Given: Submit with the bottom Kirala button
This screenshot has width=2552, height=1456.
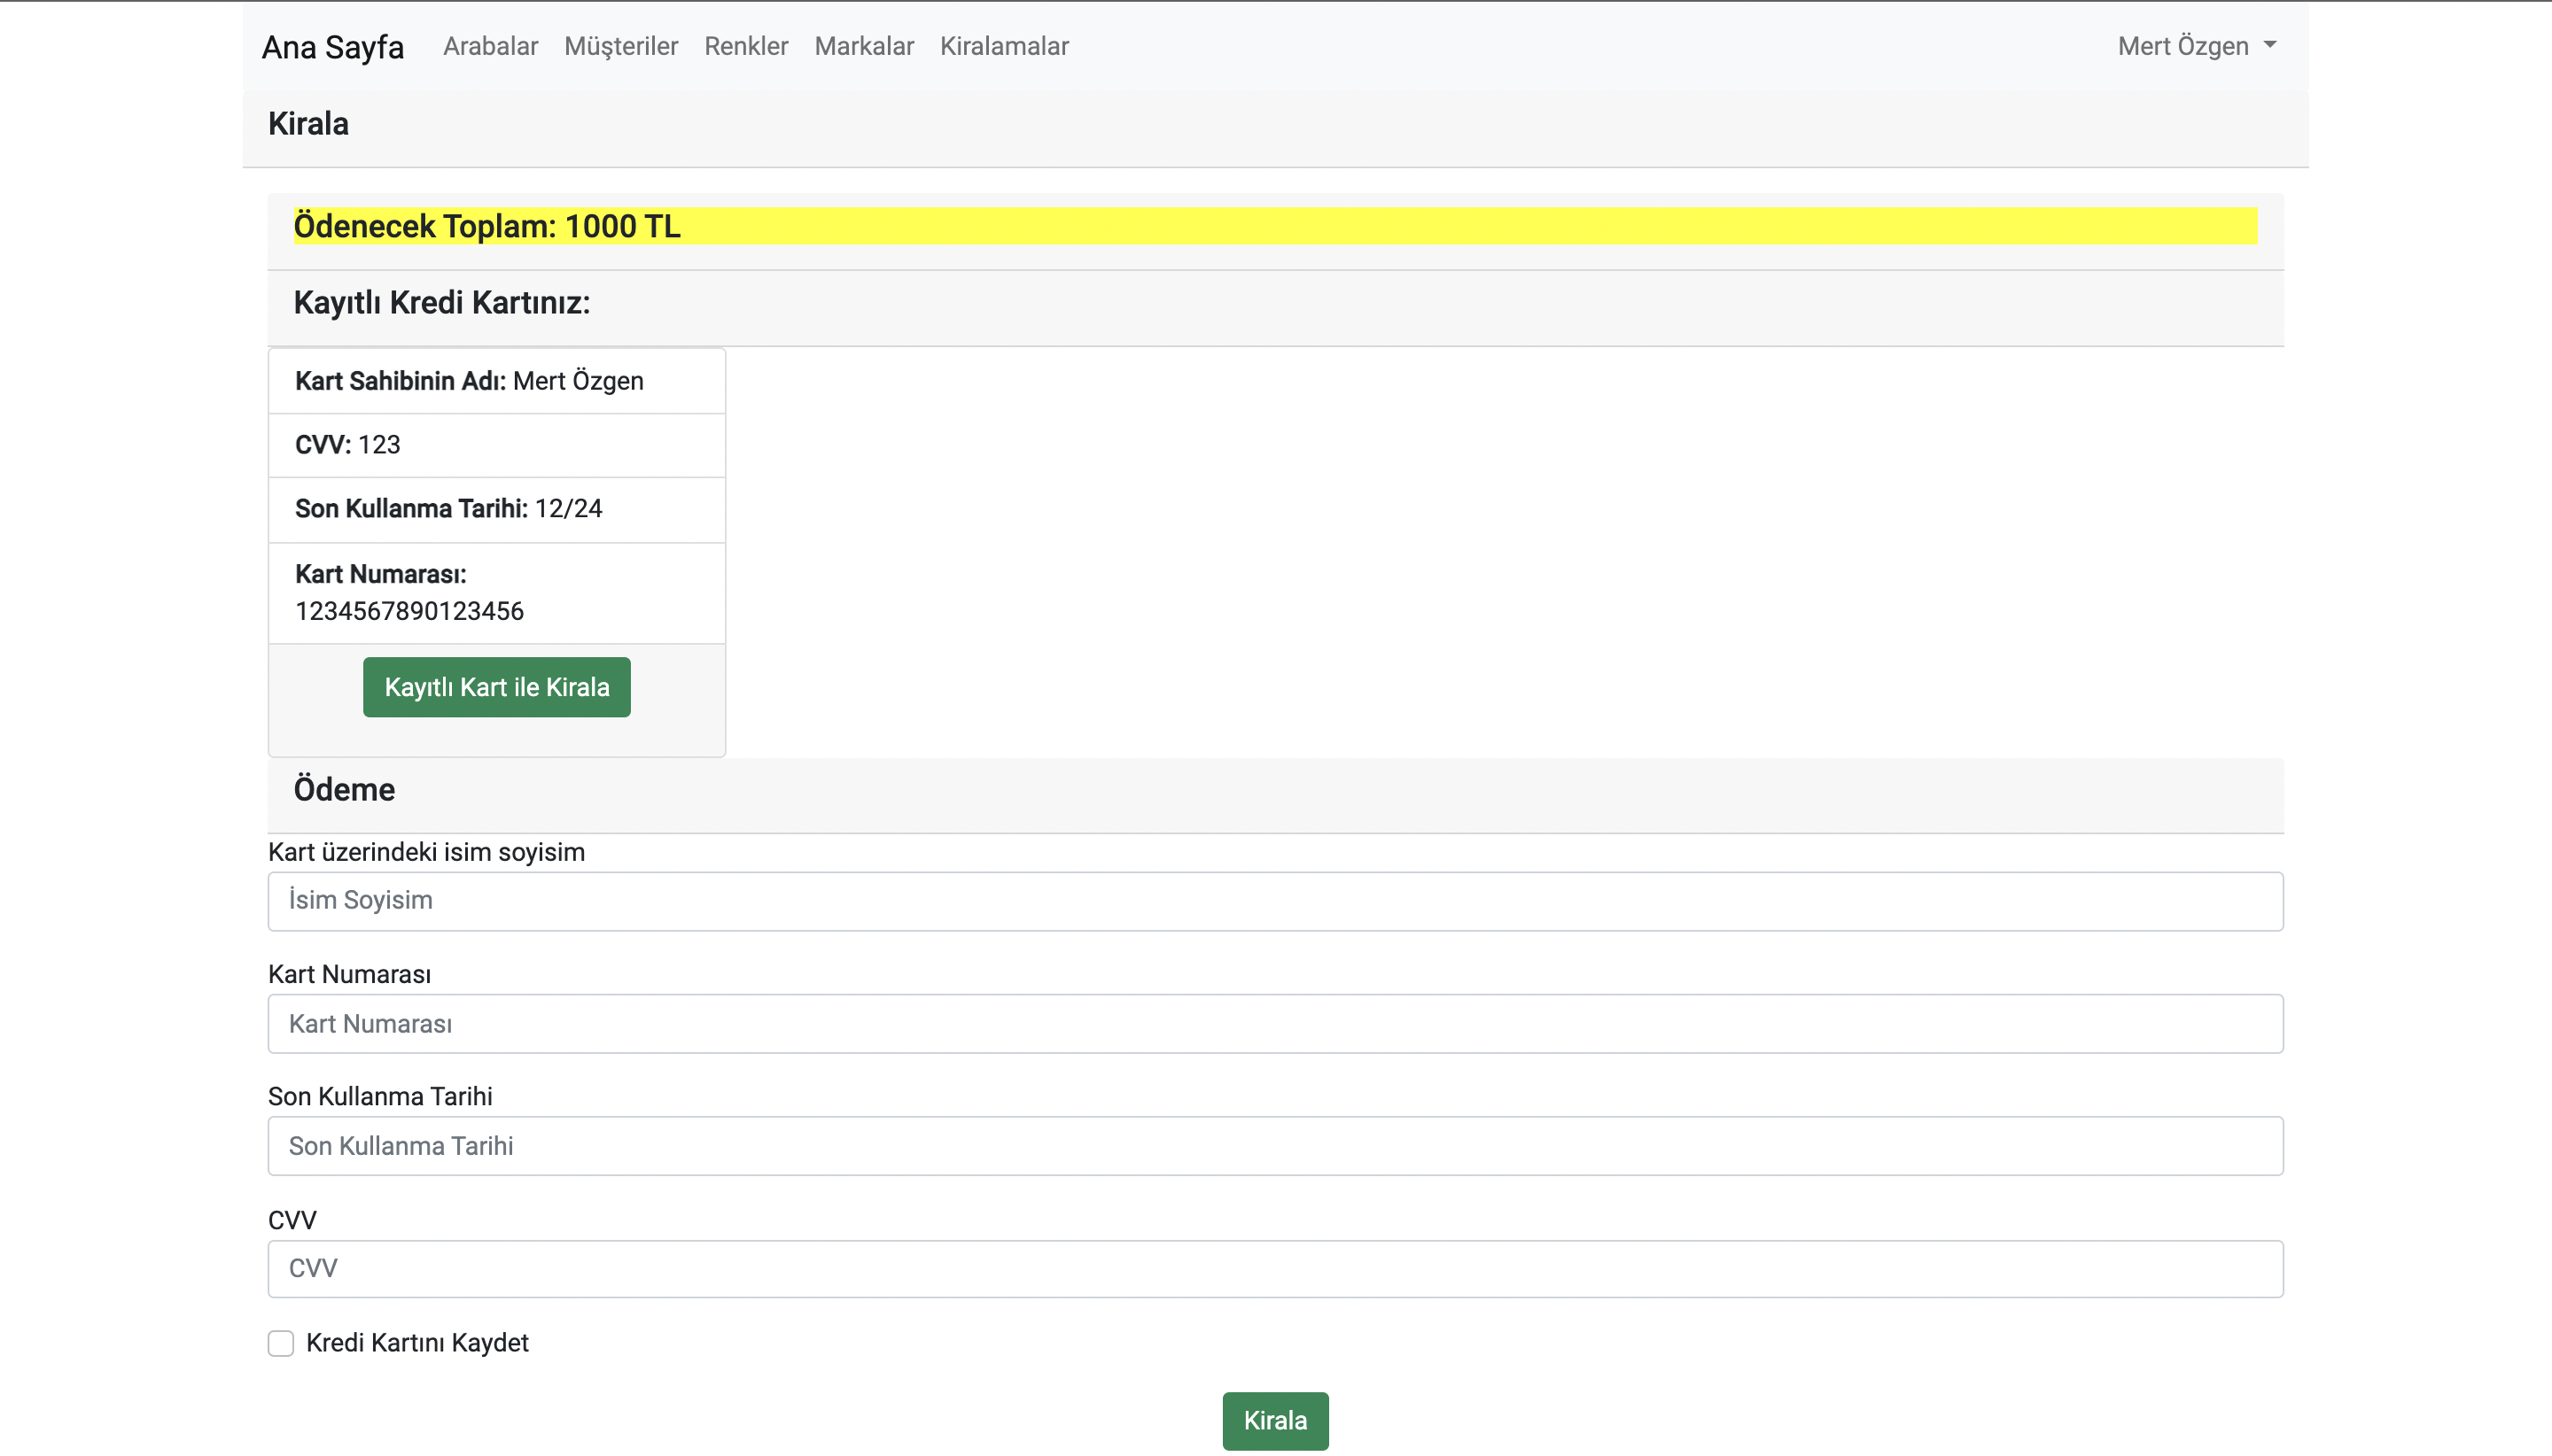Looking at the screenshot, I should (1275, 1421).
